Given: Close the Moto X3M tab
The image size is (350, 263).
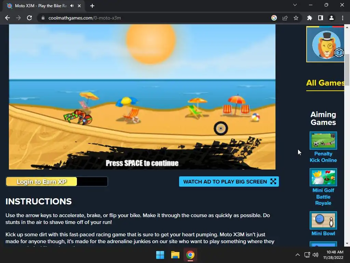Looking at the screenshot, I should coord(79,6).
